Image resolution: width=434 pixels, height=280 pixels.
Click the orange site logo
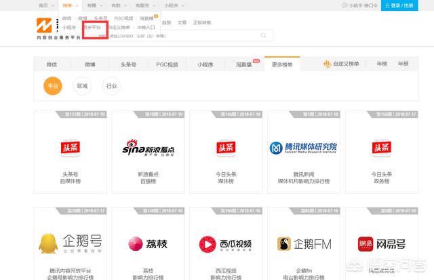click(x=44, y=26)
